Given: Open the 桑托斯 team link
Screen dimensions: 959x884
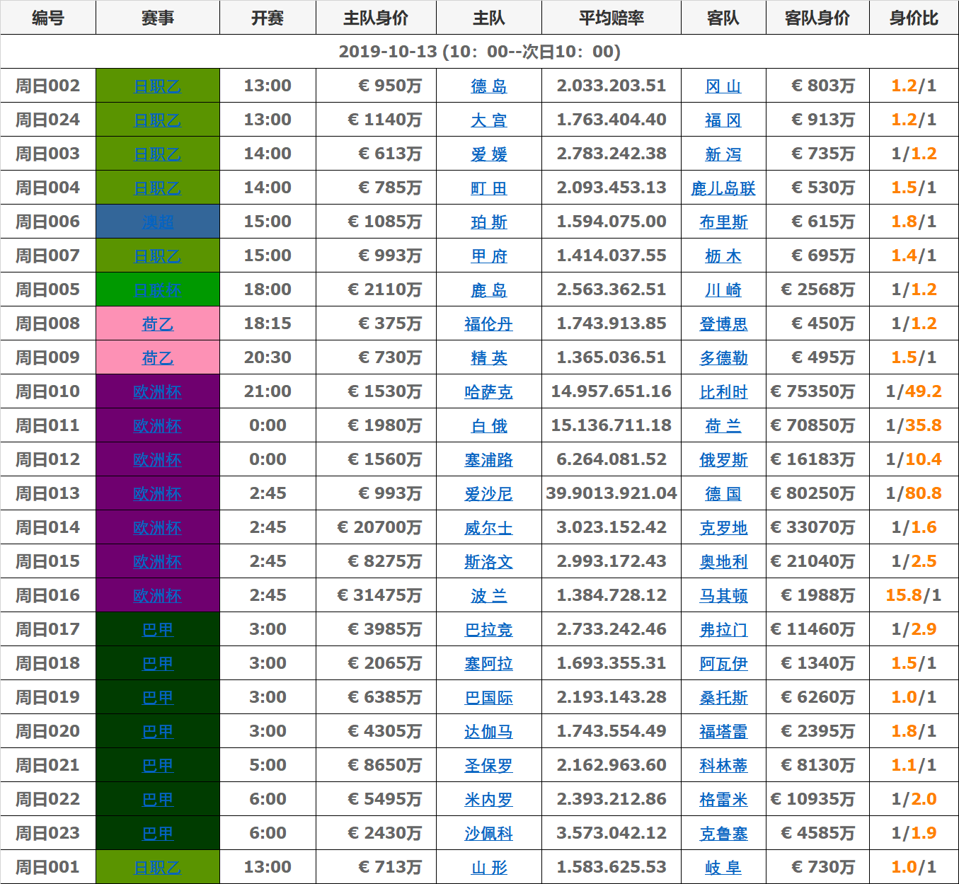Looking at the screenshot, I should pyautogui.click(x=723, y=698).
